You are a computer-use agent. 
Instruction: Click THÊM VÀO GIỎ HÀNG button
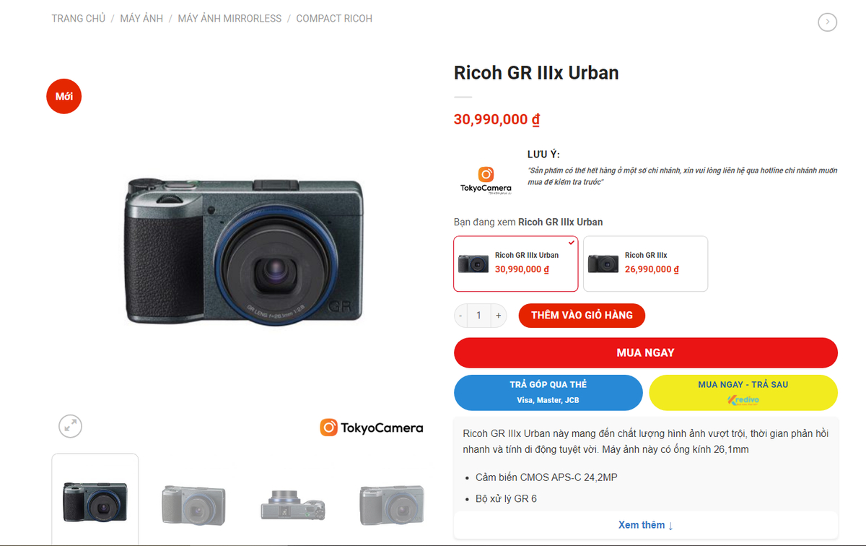582,316
